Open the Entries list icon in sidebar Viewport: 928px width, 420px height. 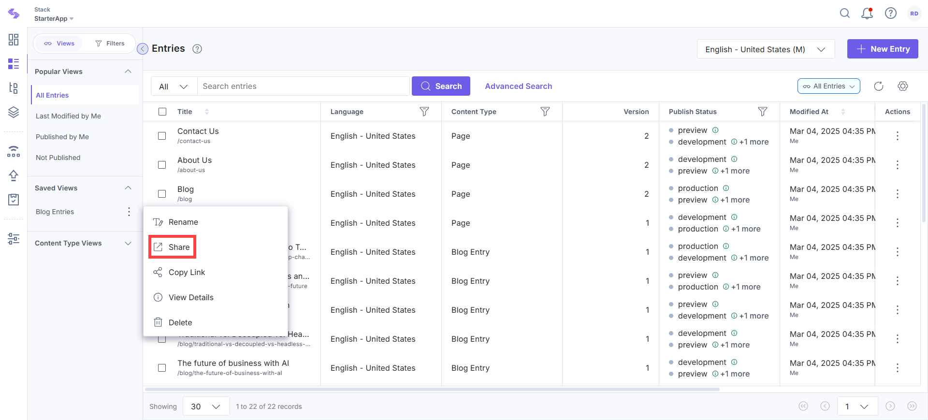point(14,64)
